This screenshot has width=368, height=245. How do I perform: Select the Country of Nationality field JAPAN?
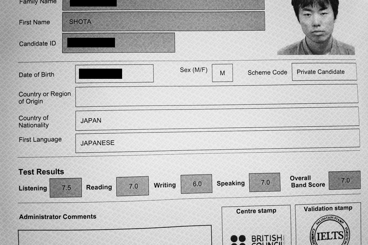pyautogui.click(x=217, y=119)
